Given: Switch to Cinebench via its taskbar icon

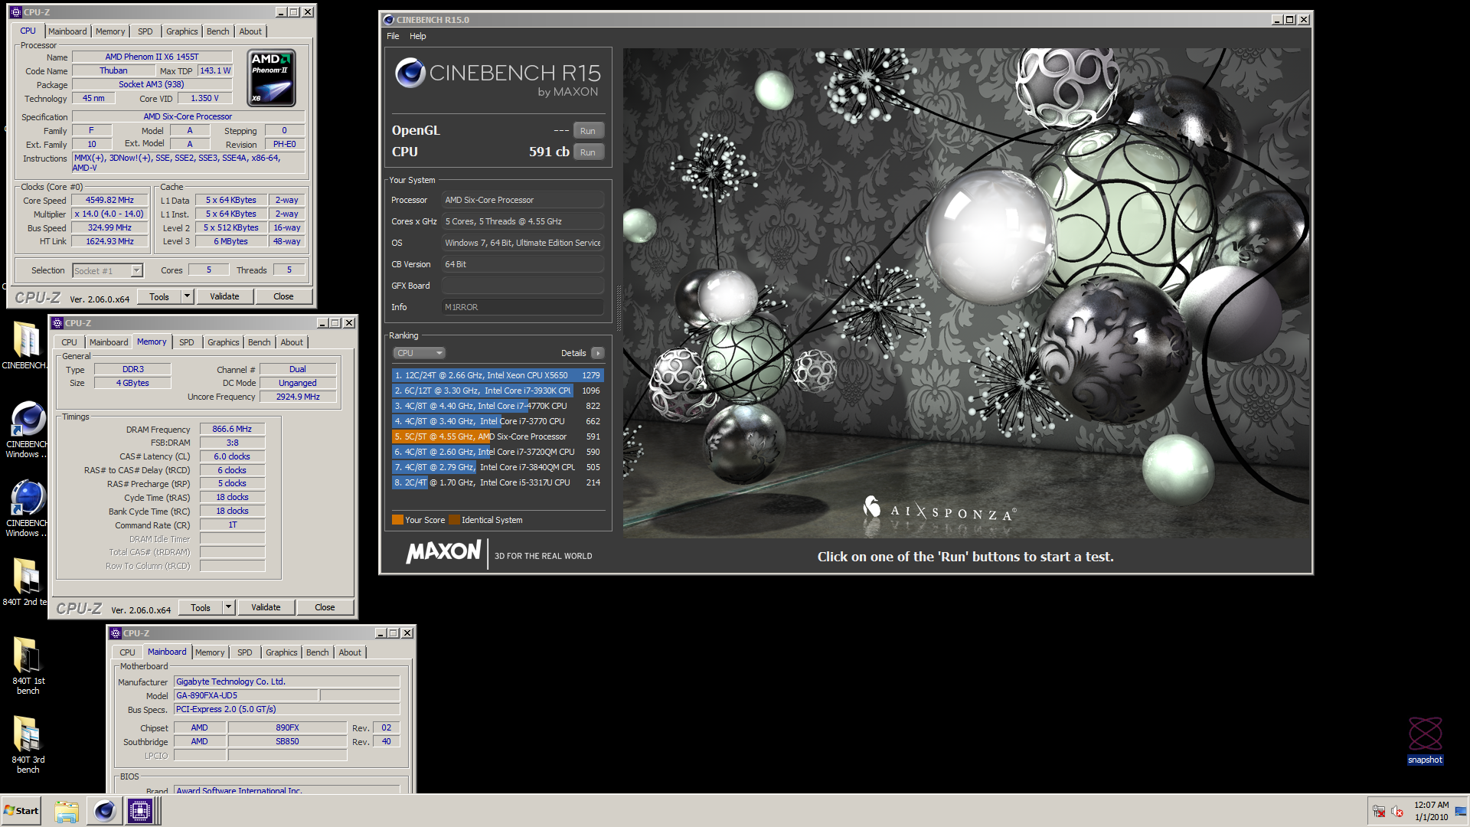Looking at the screenshot, I should point(104,811).
